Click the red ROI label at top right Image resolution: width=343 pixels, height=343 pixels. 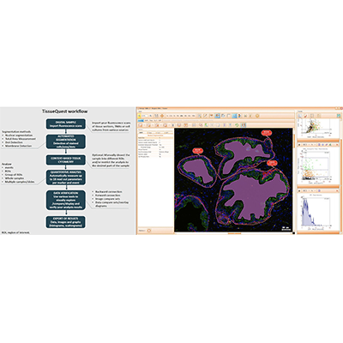[266, 133]
